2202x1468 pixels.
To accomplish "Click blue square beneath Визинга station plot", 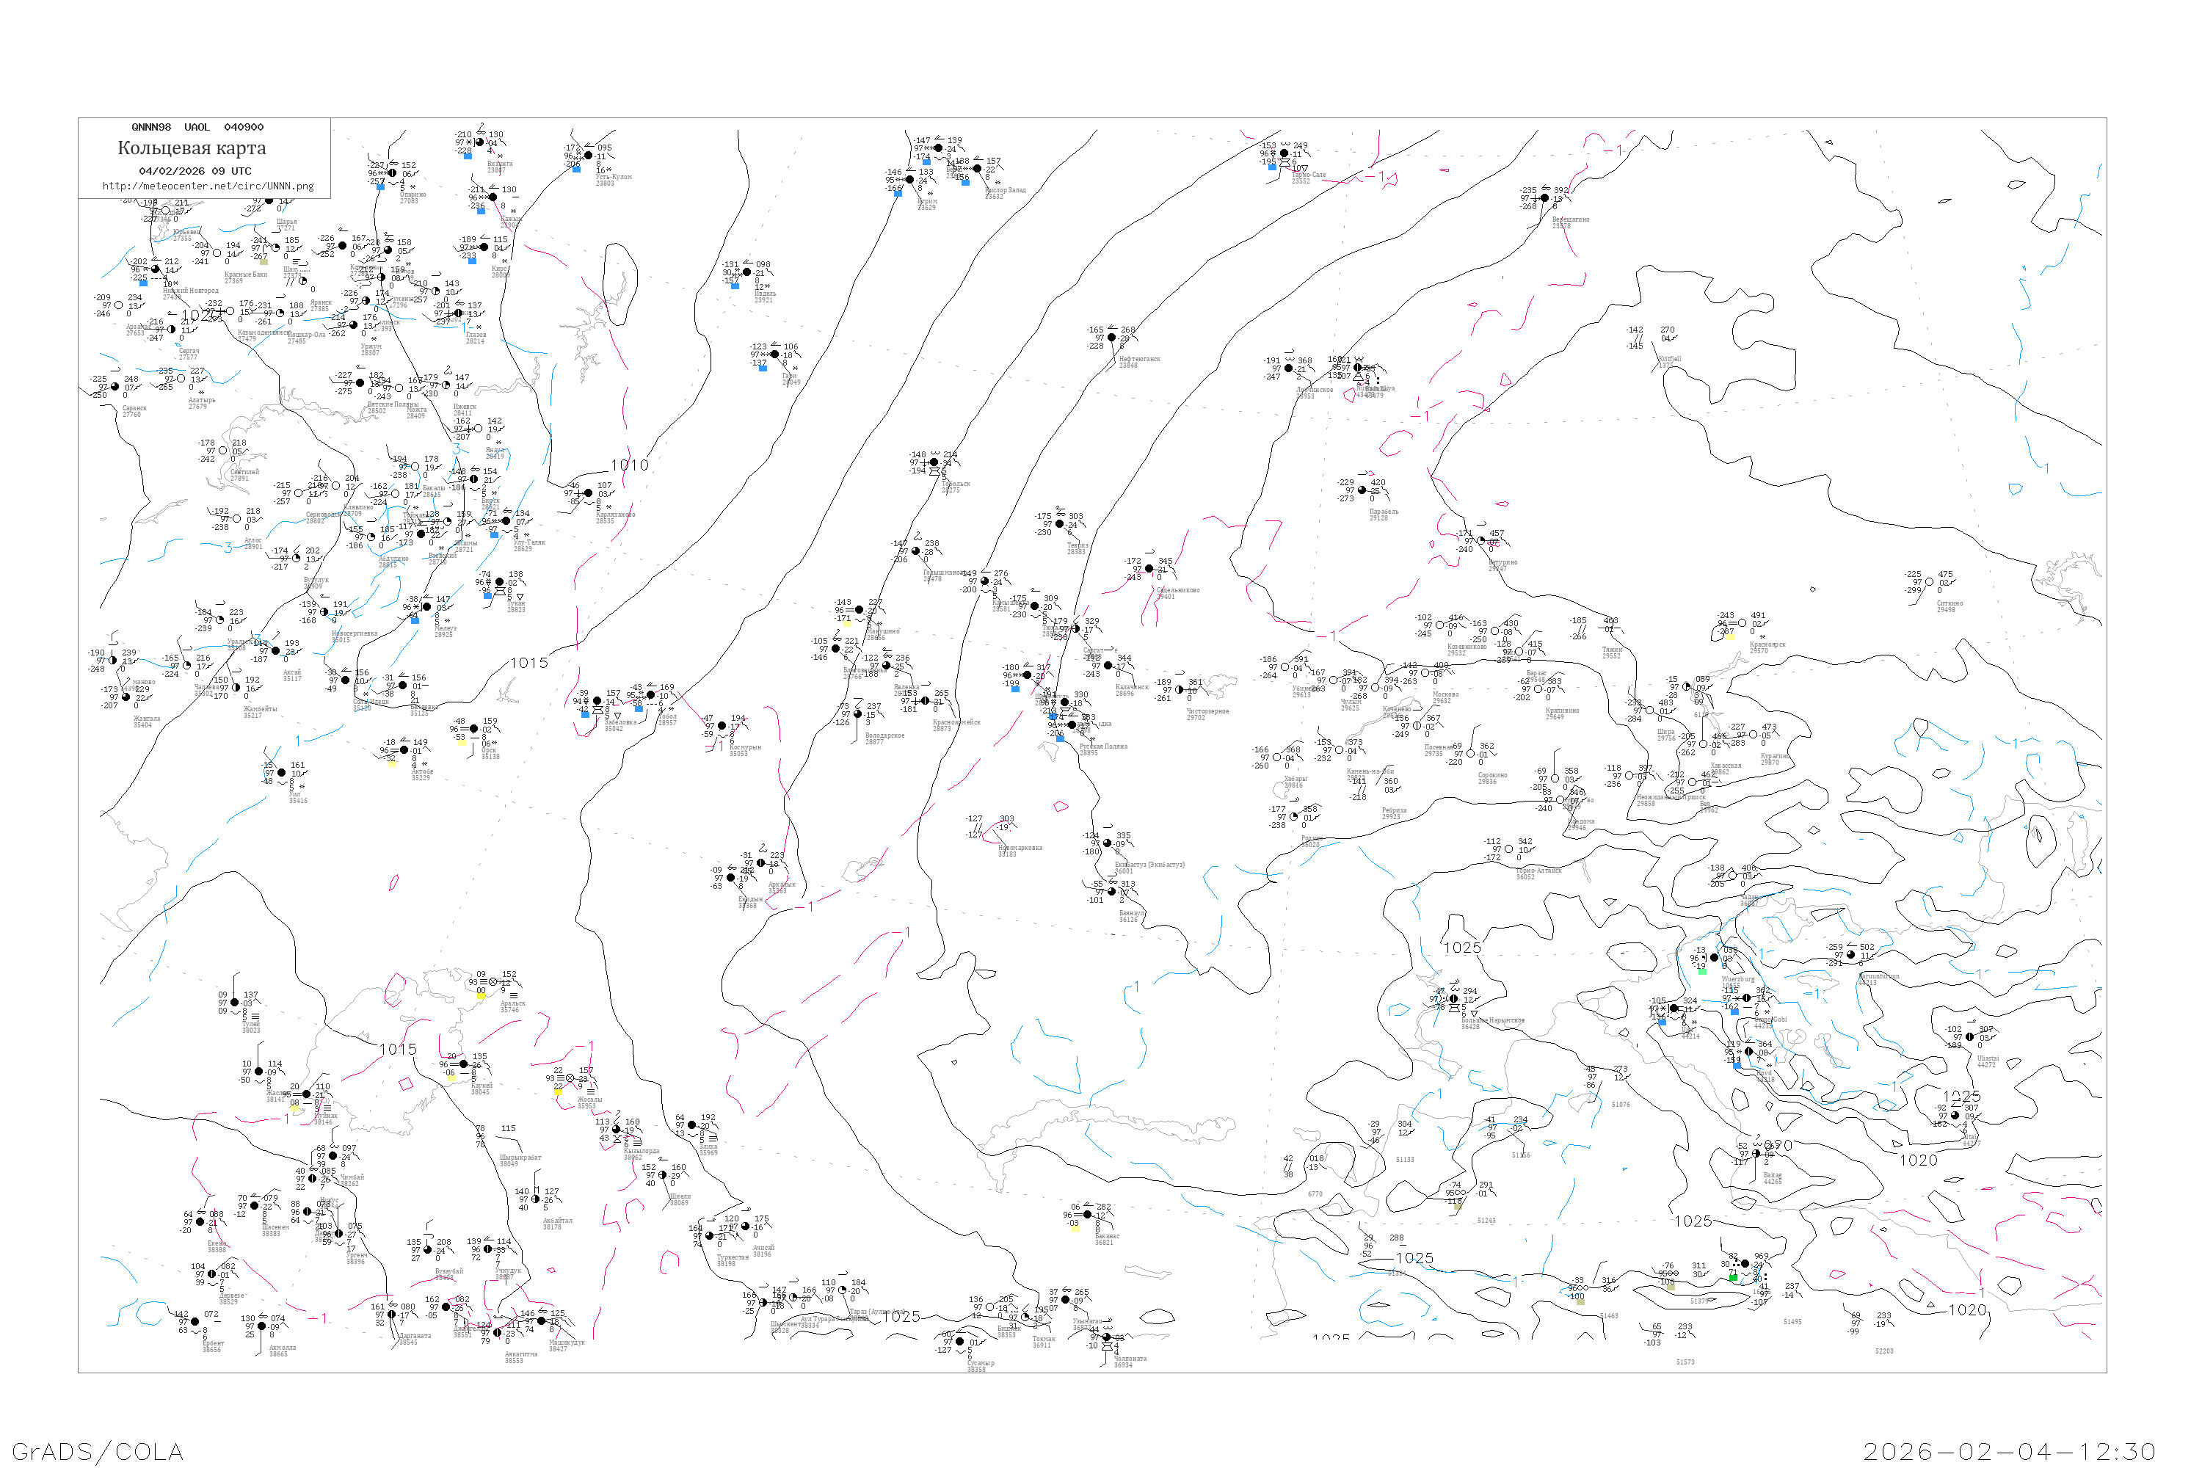I will coord(467,156).
